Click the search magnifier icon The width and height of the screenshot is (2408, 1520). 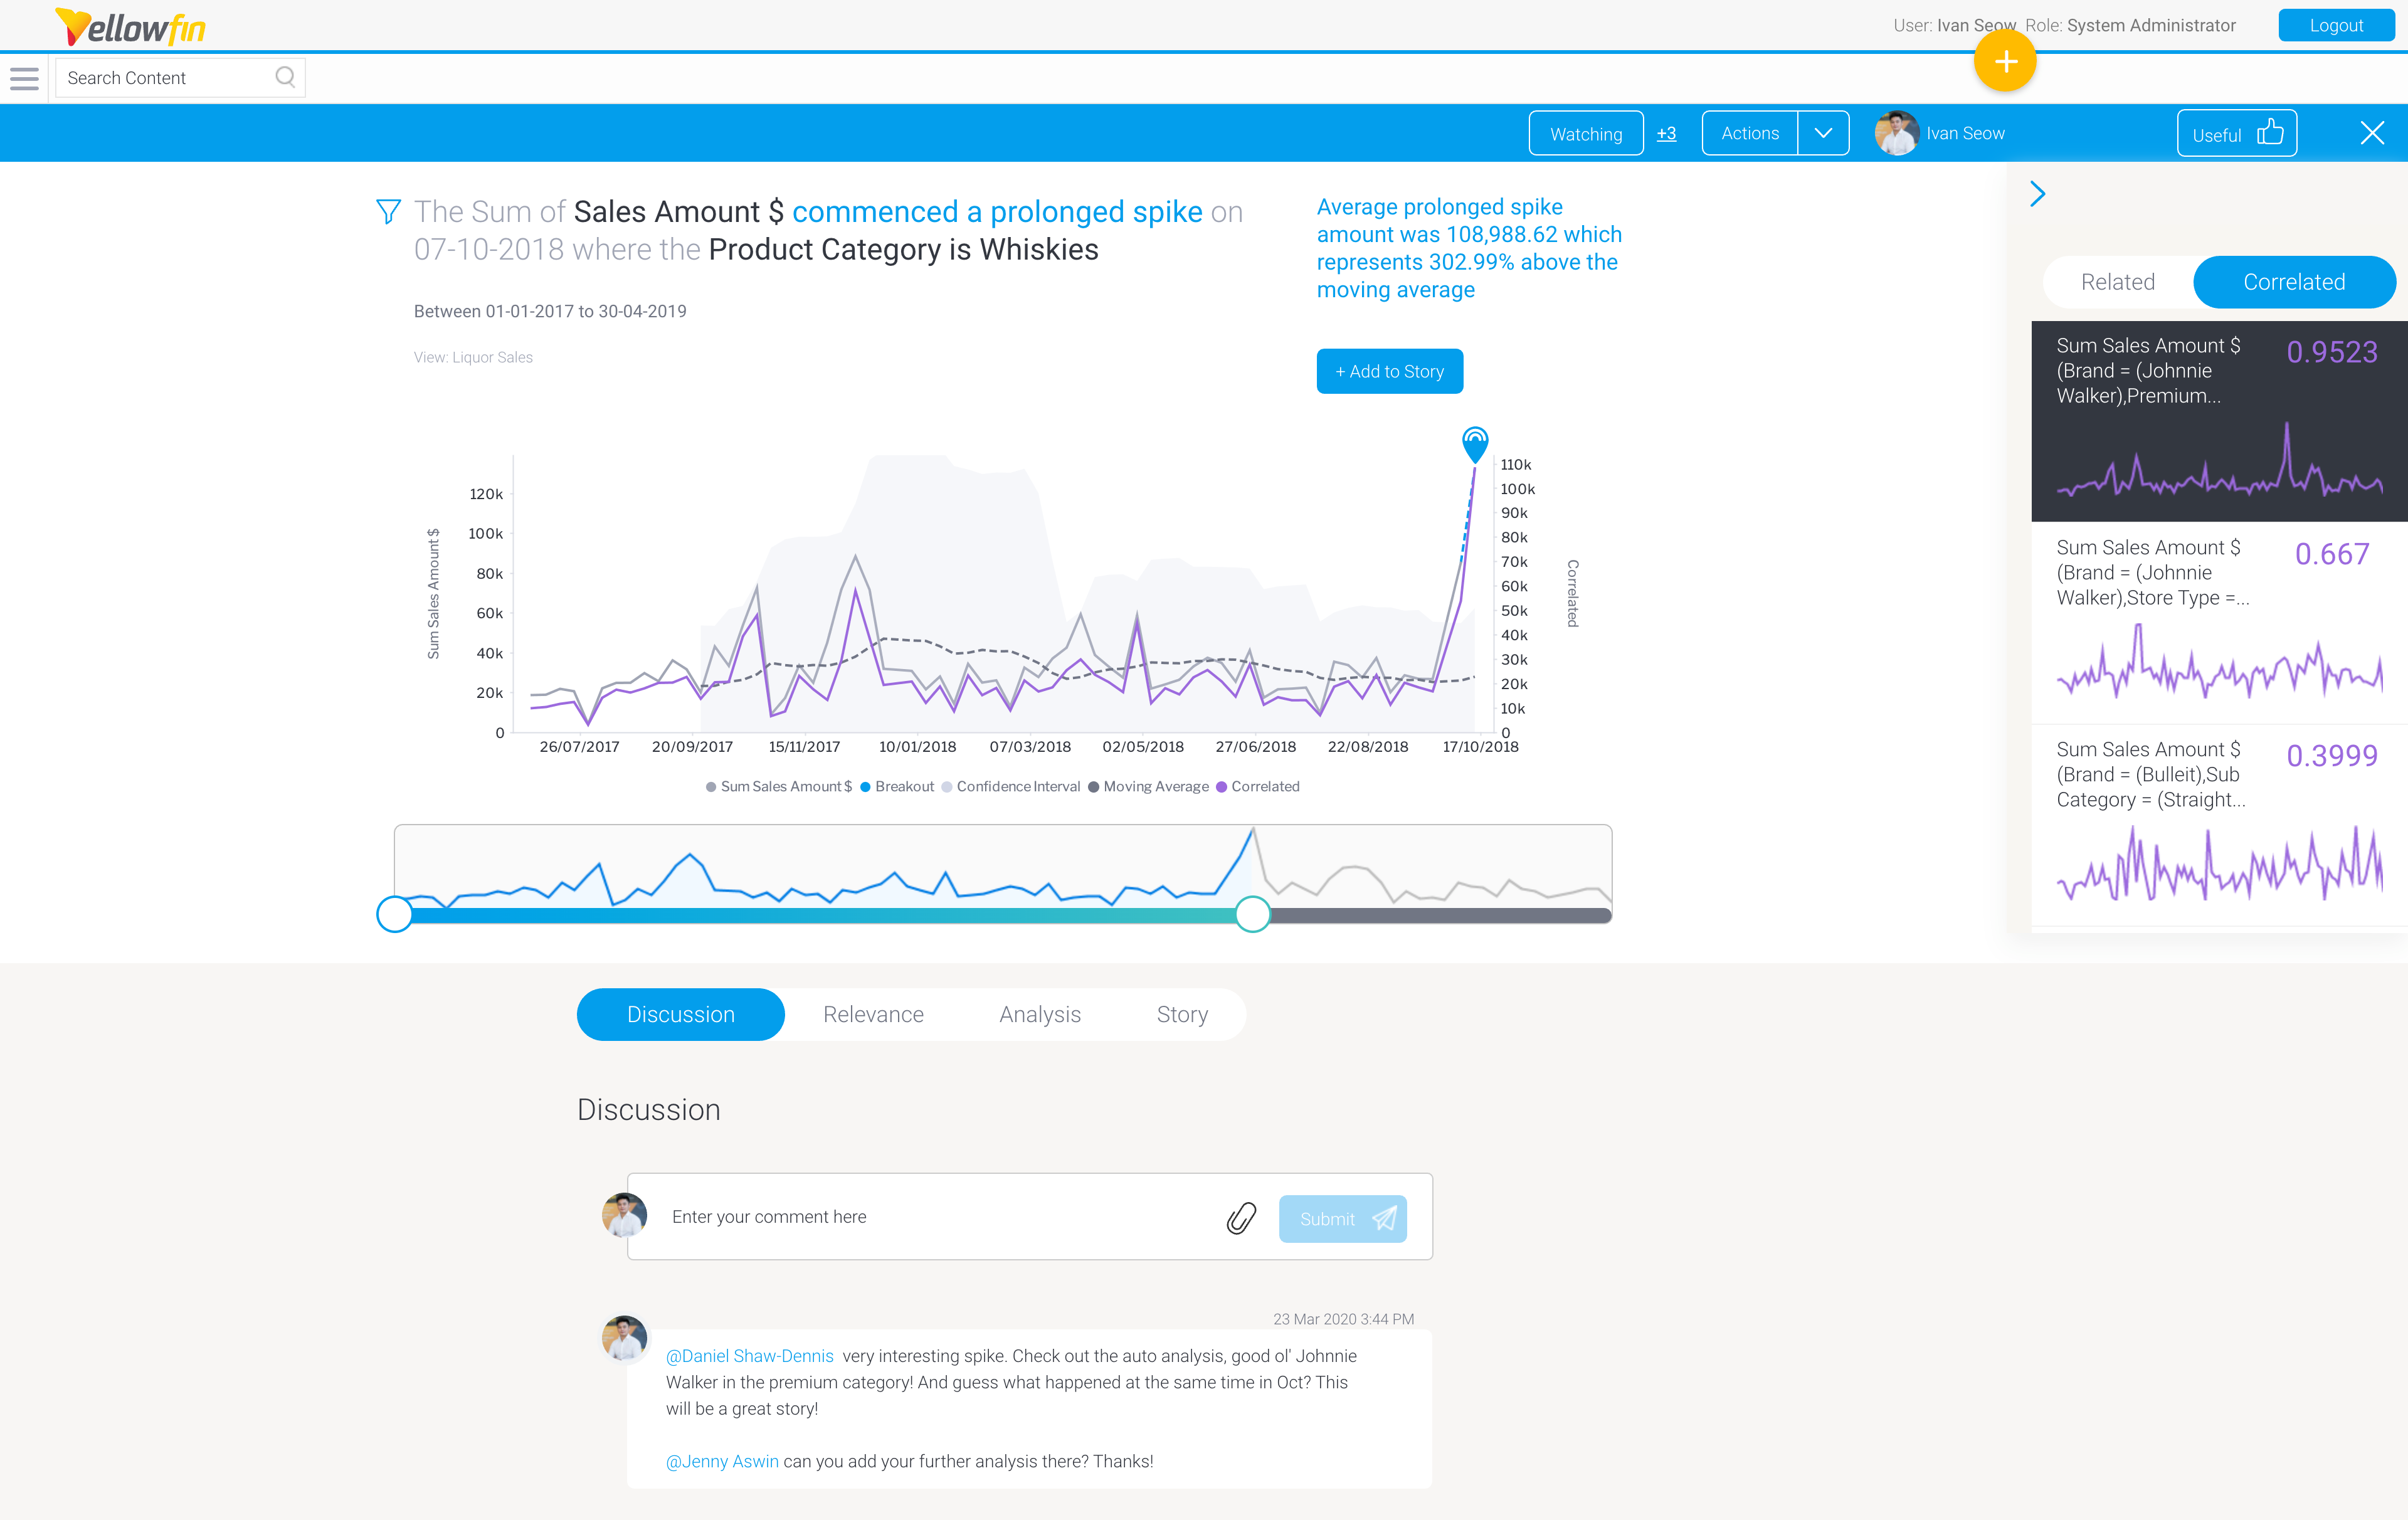pos(285,77)
